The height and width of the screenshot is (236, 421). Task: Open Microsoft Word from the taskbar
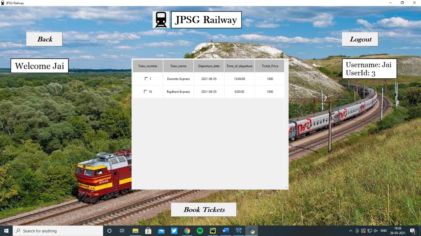click(x=226, y=231)
